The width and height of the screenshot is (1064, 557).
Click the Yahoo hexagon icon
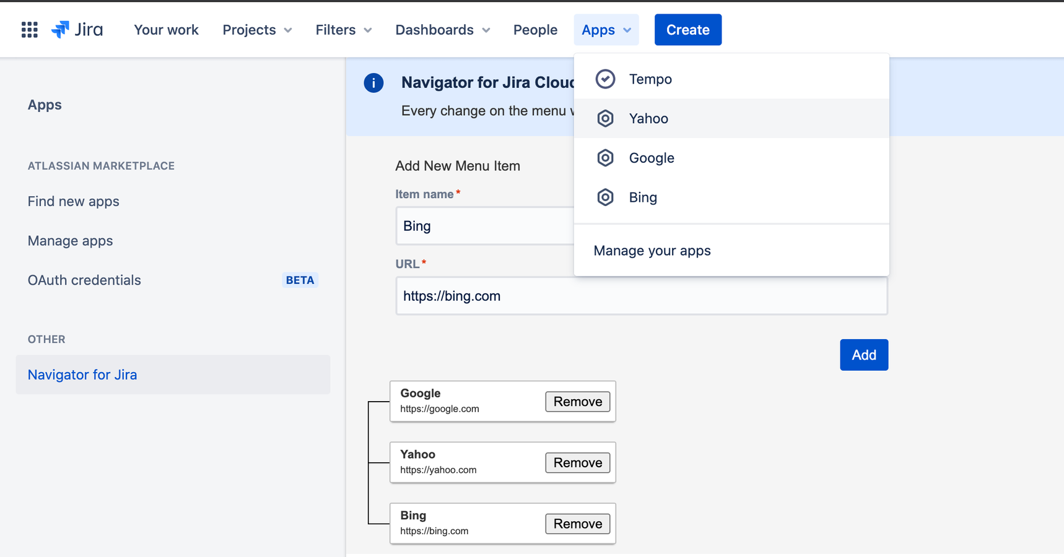605,118
